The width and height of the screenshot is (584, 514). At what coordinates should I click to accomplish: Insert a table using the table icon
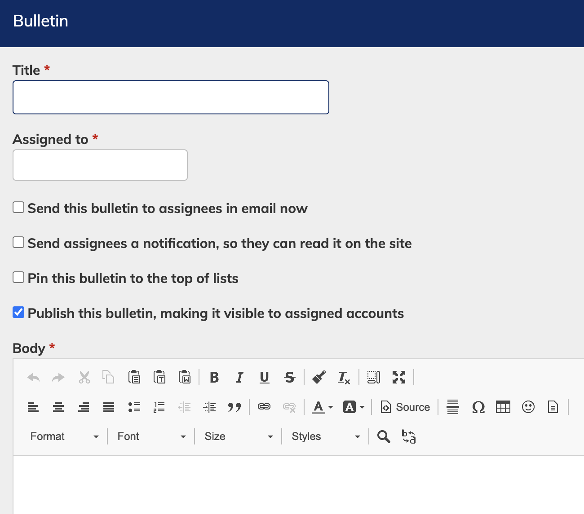tap(503, 407)
